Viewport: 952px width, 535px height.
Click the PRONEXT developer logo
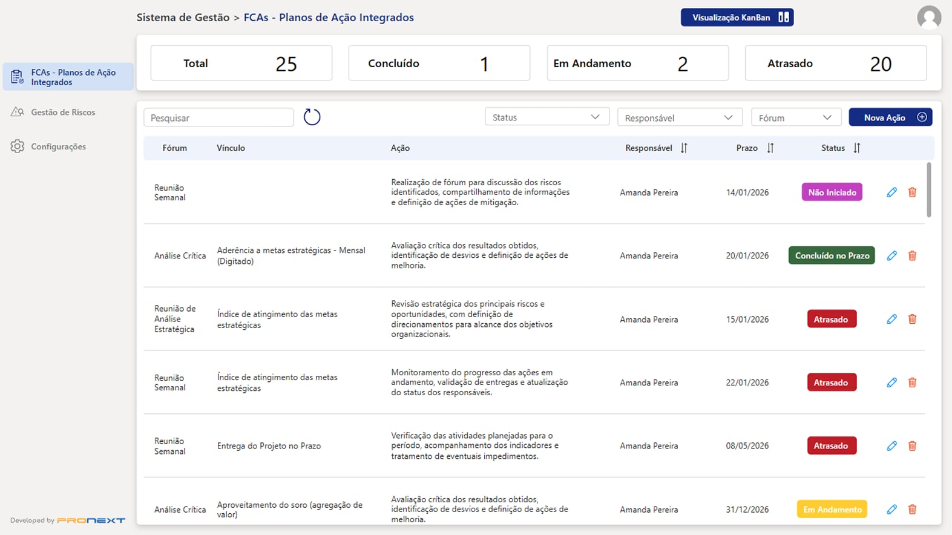coord(91,520)
